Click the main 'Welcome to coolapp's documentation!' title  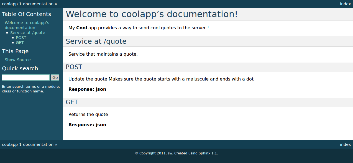[152, 14]
